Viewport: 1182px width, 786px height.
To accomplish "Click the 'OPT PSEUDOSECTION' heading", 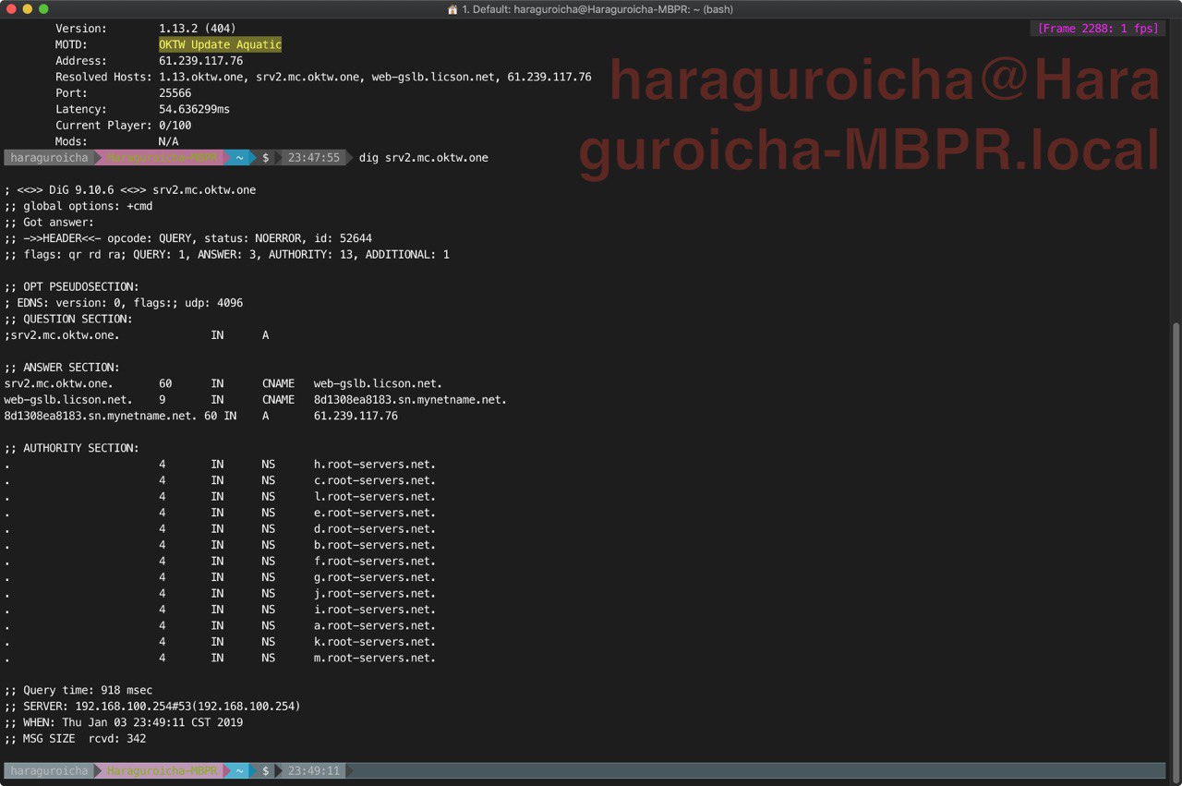I will click(x=72, y=286).
